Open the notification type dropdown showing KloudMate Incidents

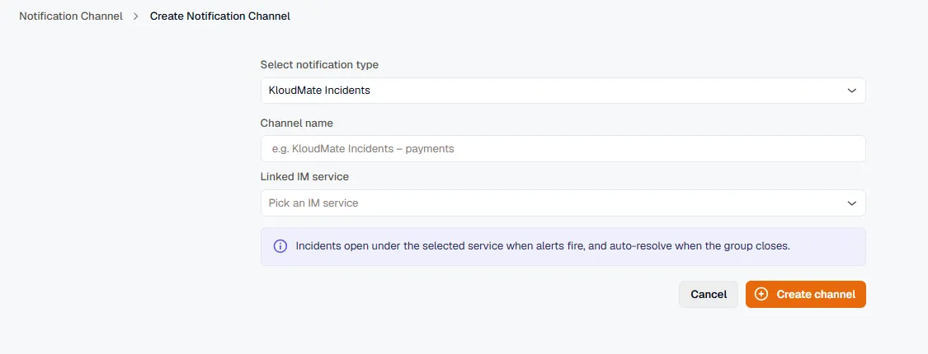tap(563, 91)
